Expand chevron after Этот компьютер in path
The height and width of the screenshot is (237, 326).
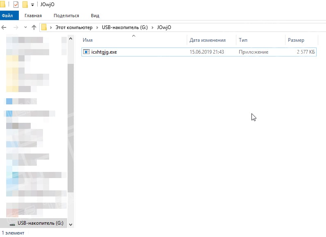(x=97, y=27)
